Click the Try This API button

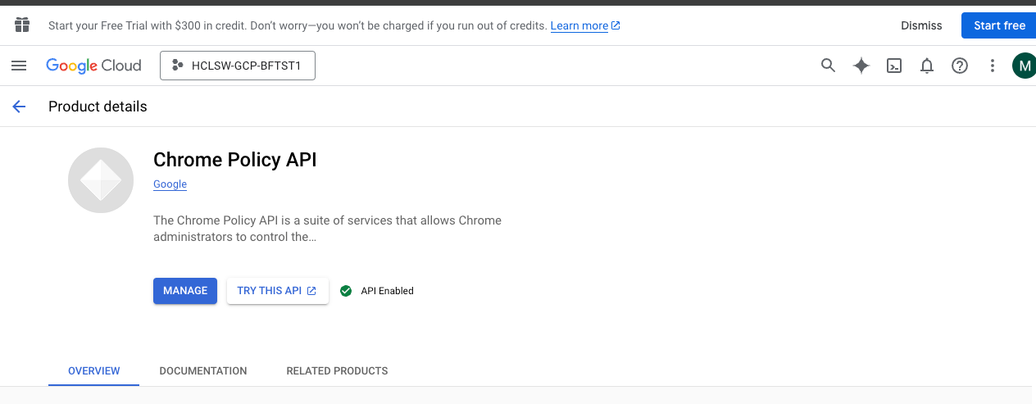pos(277,291)
